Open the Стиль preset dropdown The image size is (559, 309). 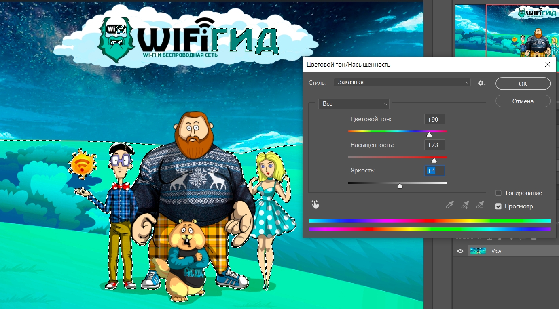click(402, 82)
